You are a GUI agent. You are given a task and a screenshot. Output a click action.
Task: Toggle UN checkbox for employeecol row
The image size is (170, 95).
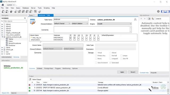86,40
